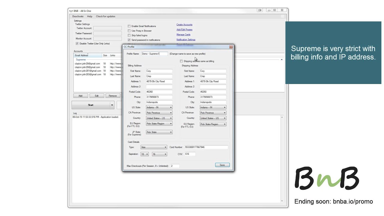
Task: Open shipping Country dropdown
Action: pos(213,118)
